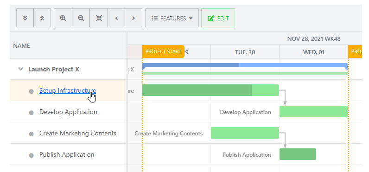This screenshot has width=369, height=172.
Task: Shift timeline to next period arrow
Action: (x=134, y=18)
